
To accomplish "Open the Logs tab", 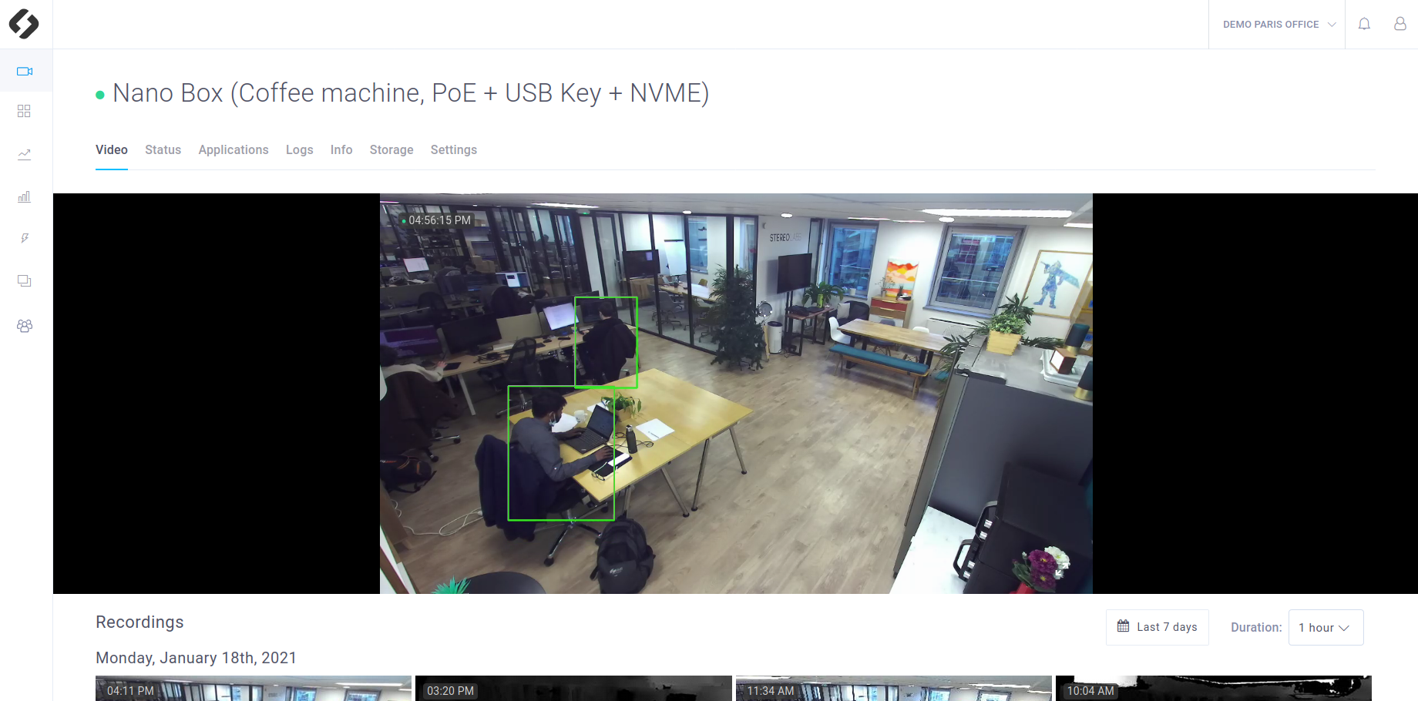I will click(299, 149).
